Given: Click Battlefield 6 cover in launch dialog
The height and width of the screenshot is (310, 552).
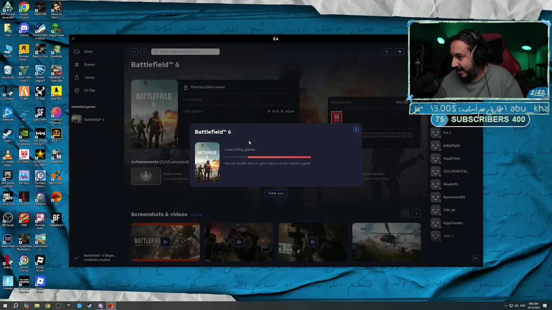Looking at the screenshot, I should pyautogui.click(x=207, y=161).
